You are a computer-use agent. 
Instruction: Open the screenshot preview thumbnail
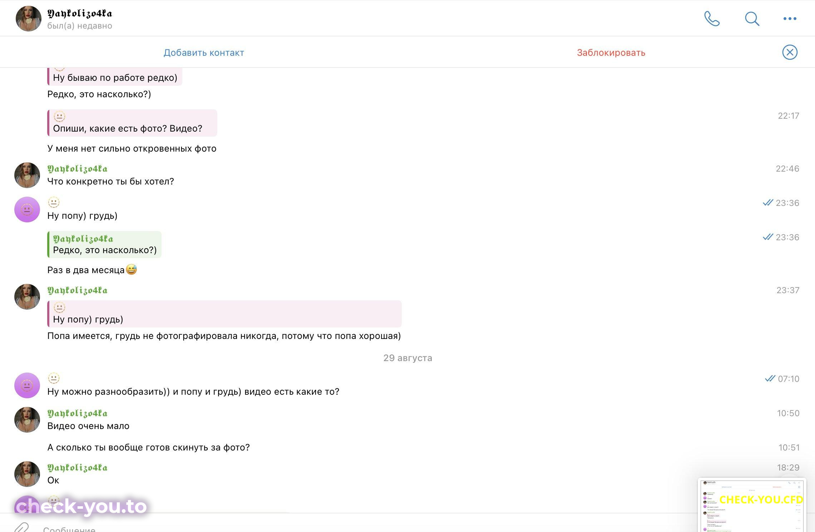(752, 505)
